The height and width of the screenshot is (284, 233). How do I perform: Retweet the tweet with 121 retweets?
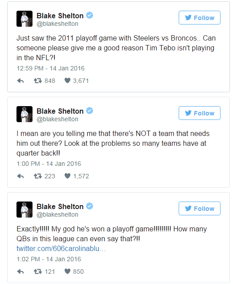[38, 272]
